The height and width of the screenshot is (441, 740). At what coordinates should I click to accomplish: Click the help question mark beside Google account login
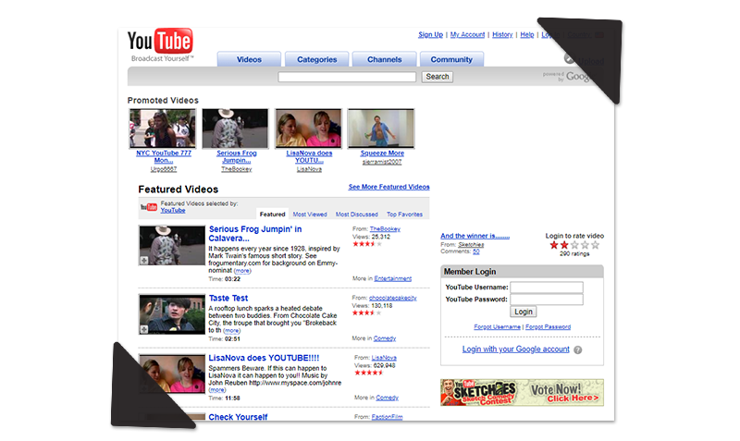point(577,350)
